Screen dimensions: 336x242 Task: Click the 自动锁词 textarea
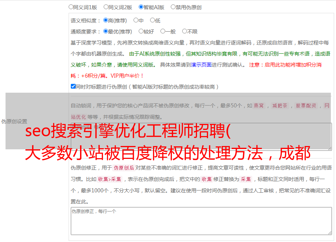(x=201, y=137)
